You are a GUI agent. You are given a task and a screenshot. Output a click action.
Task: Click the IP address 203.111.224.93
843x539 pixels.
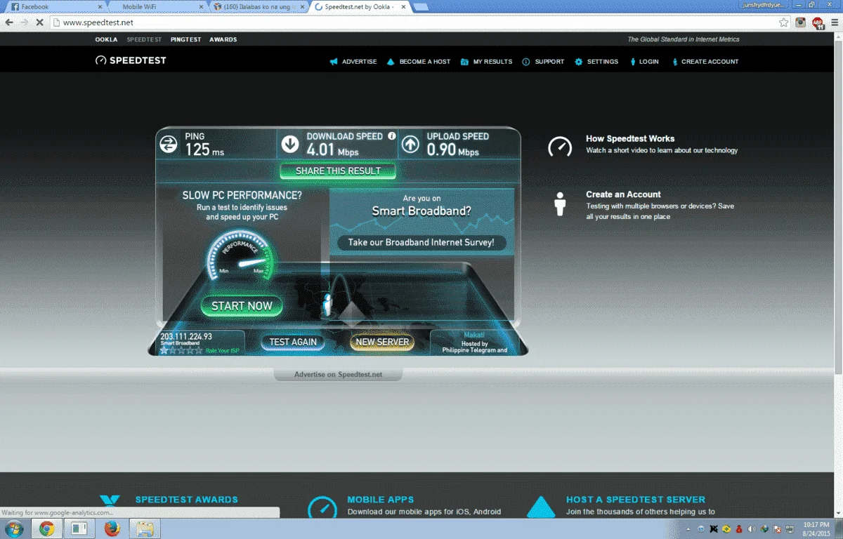pos(186,337)
